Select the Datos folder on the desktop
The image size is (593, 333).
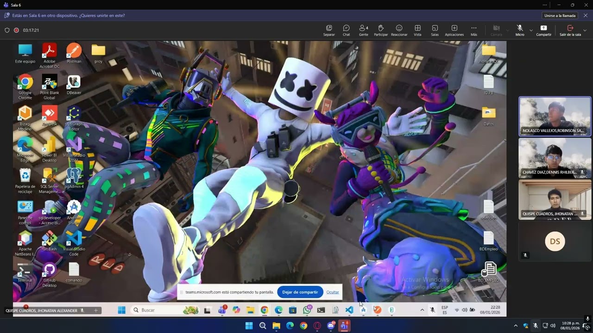[x=488, y=116]
